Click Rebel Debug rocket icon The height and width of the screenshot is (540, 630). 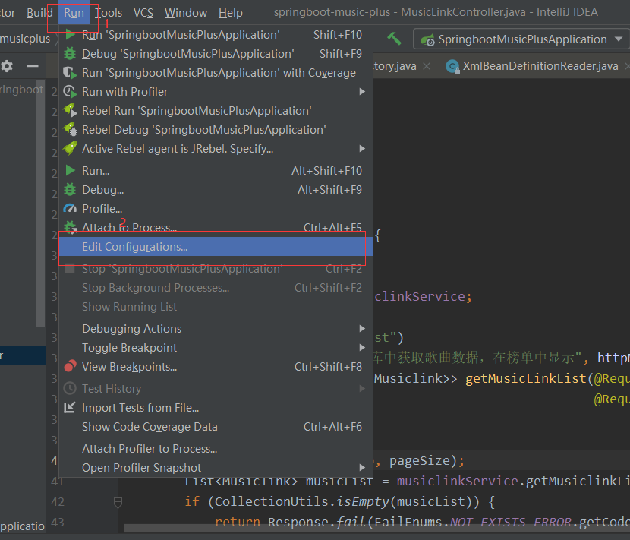[x=71, y=129]
